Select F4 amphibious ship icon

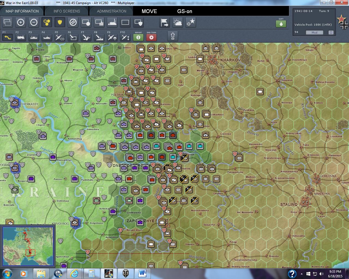[x=47, y=37]
